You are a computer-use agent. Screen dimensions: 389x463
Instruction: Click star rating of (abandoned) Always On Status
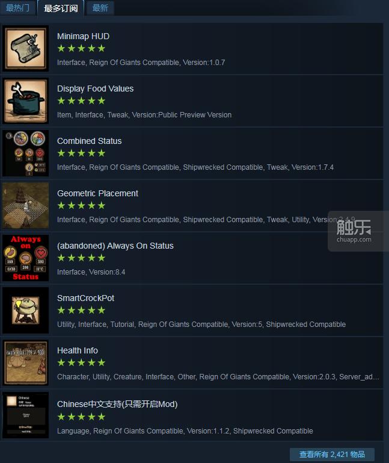tap(81, 258)
